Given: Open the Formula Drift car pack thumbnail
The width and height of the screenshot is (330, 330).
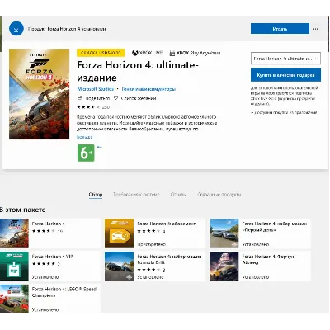Looking at the screenshot, I should [119, 266].
